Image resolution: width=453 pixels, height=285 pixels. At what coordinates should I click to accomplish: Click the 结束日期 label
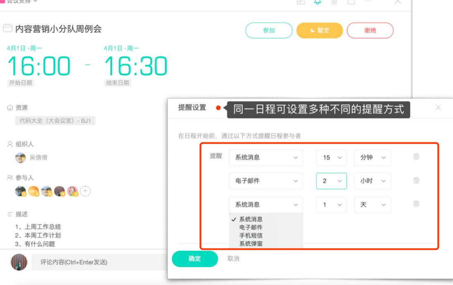118,83
